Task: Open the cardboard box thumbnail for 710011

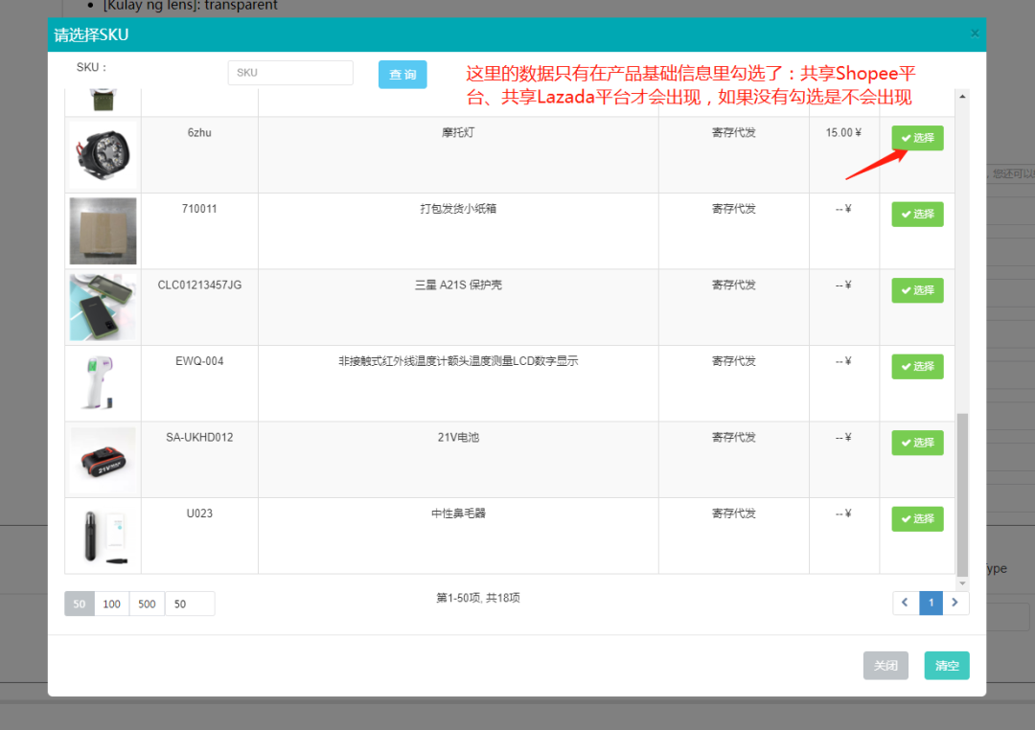Action: coord(103,231)
